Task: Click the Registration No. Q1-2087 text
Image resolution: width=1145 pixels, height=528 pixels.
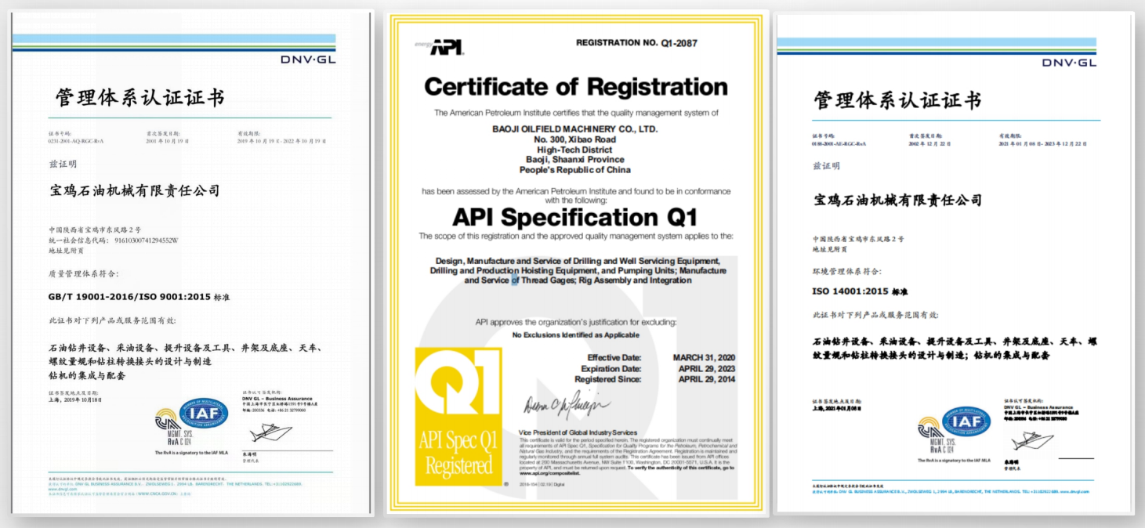Action: pos(636,43)
